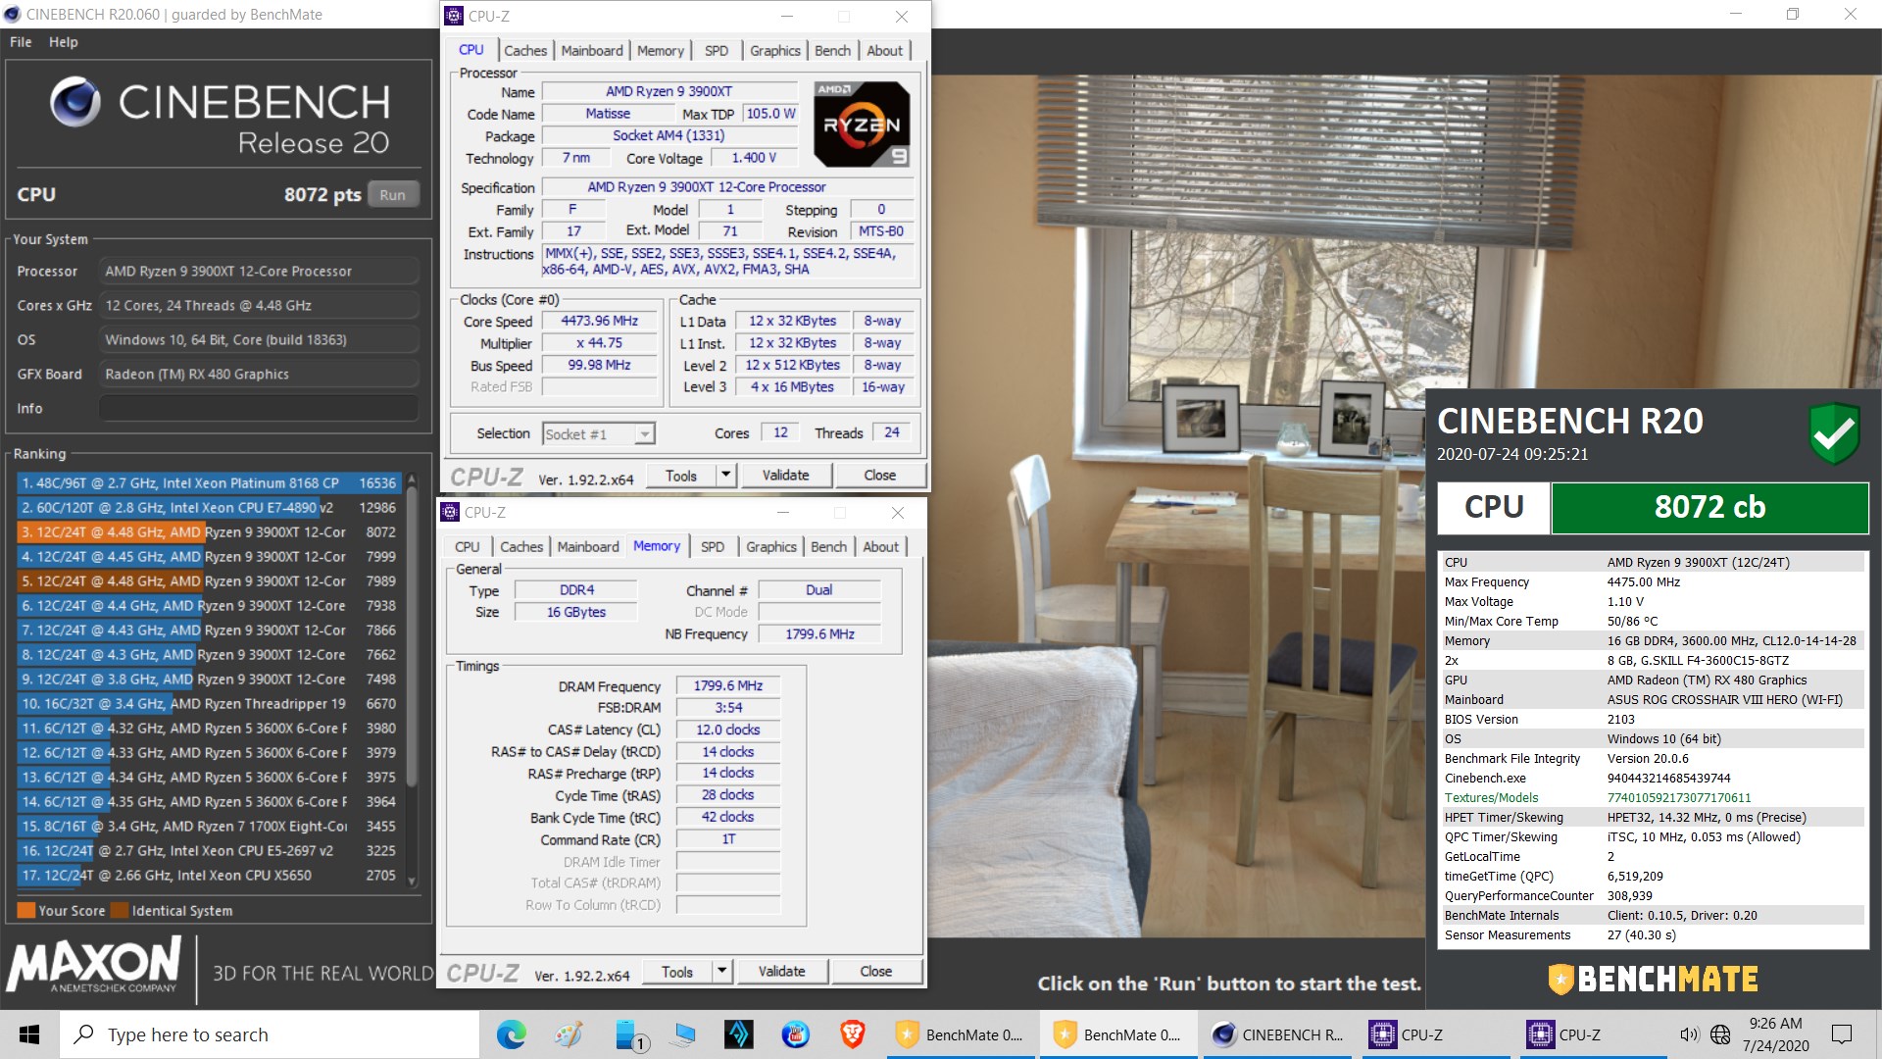Click the MAXON logo
Screen dimensions: 1882x1059
click(x=94, y=965)
